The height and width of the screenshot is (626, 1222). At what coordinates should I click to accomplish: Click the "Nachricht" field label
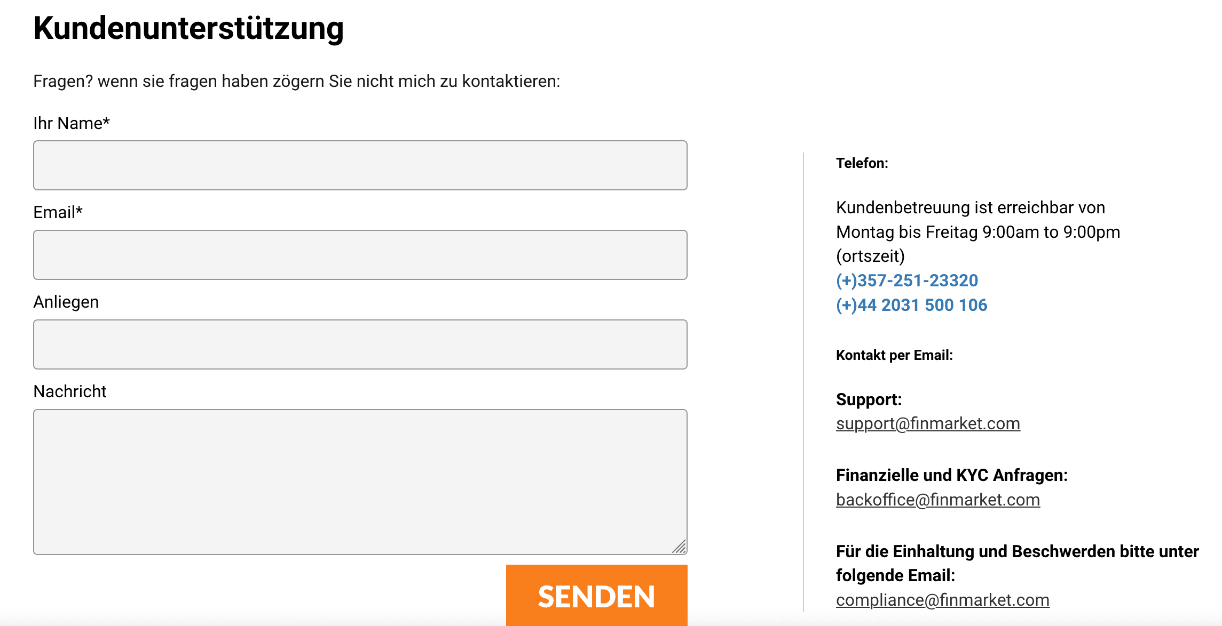click(x=69, y=391)
